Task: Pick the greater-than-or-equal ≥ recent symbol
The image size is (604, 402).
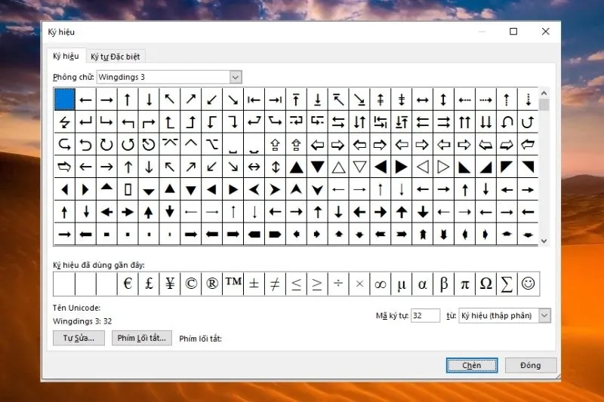Action: point(317,284)
